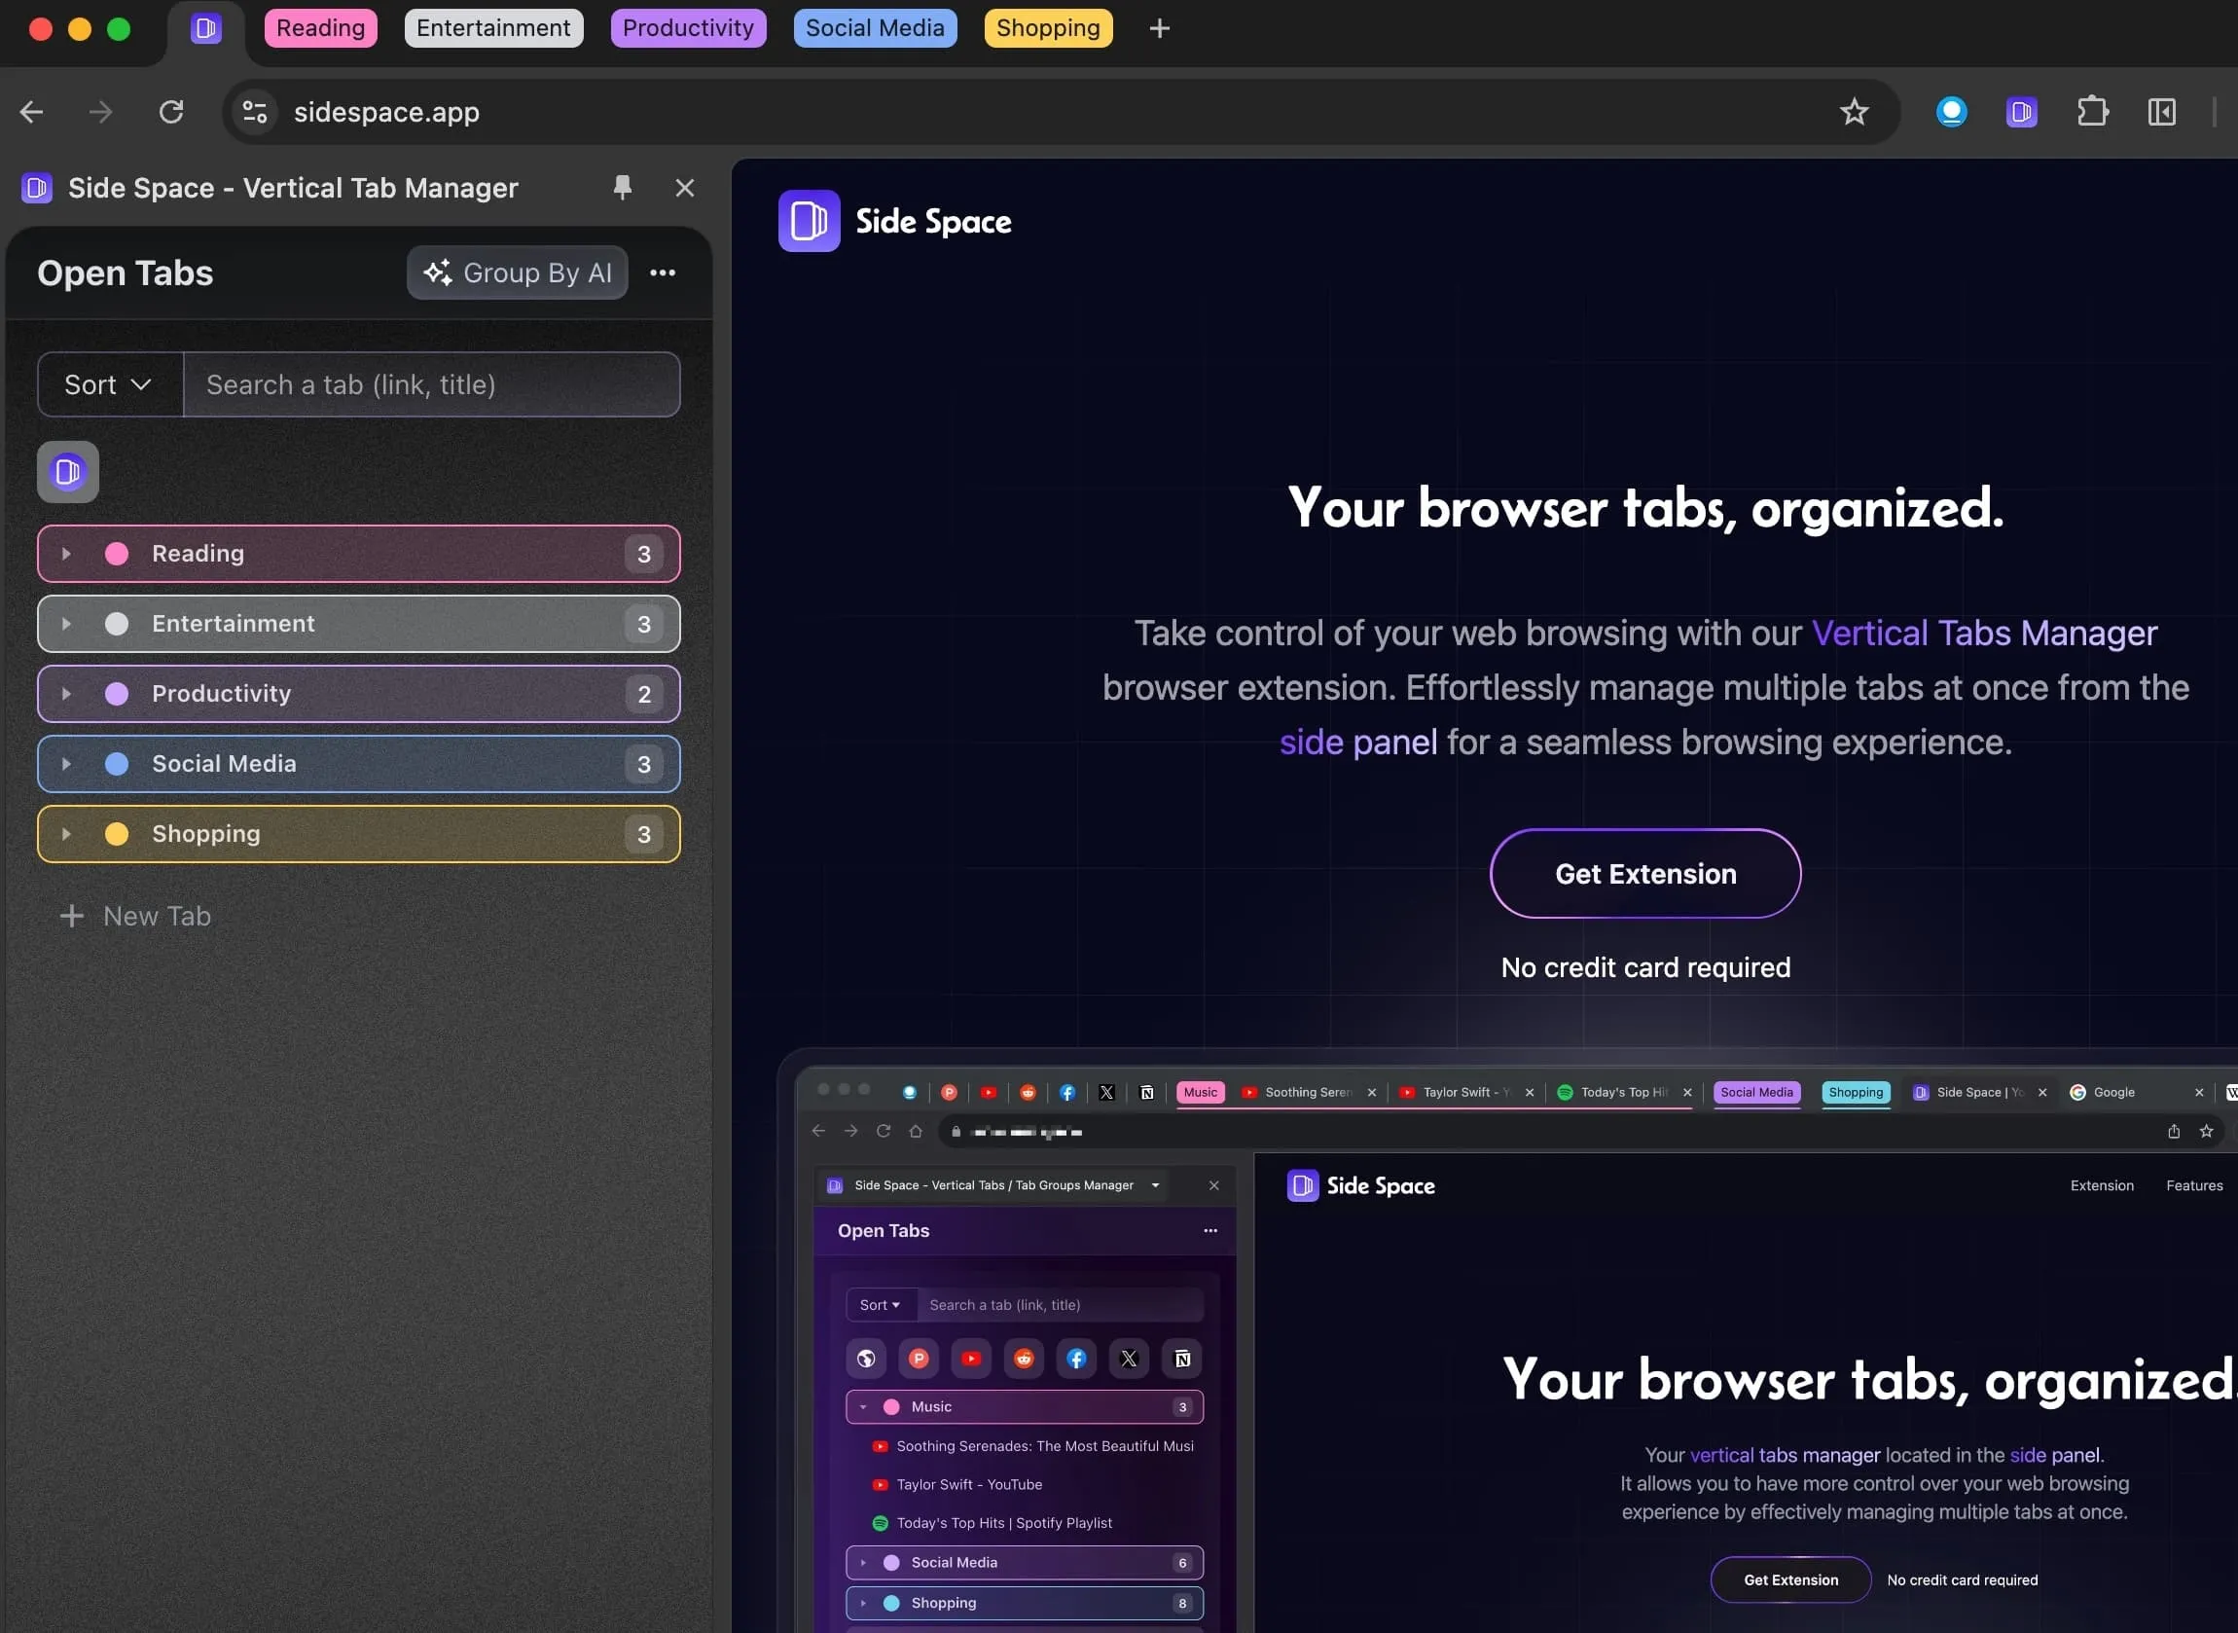This screenshot has width=2238, height=1633.
Task: Click the Get Extension button
Action: pyautogui.click(x=1643, y=873)
